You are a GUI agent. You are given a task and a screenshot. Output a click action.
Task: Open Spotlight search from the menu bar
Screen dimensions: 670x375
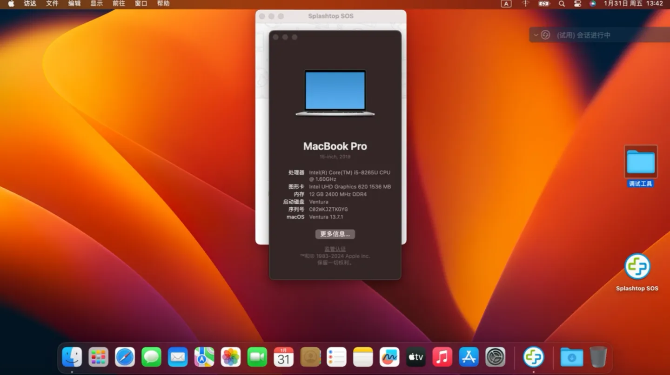(561, 4)
